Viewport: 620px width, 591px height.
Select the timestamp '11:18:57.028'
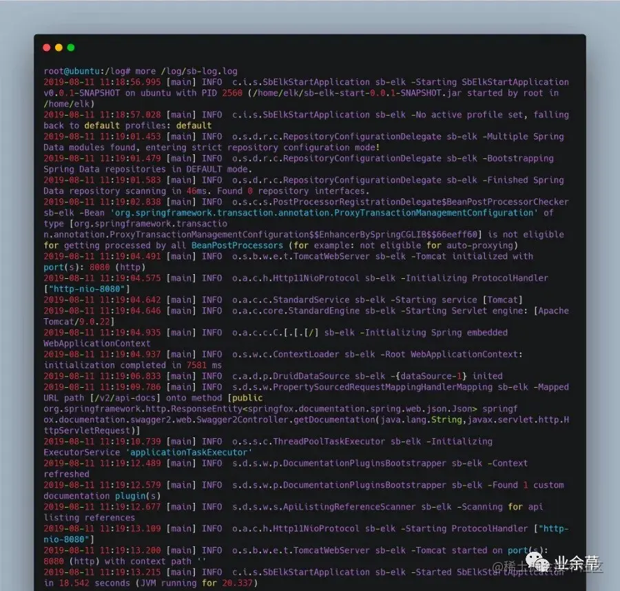coord(130,114)
